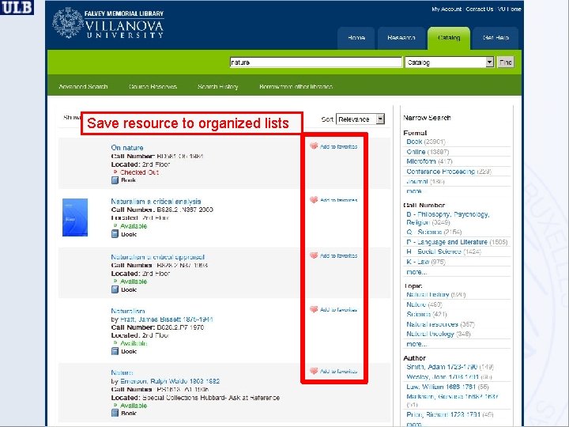Image resolution: width=569 pixels, height=427 pixels.
Task: Filter by topic Nature
Action: pyautogui.click(x=416, y=304)
